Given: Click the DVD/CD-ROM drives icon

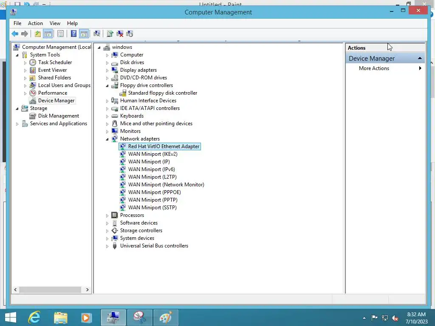Looking at the screenshot, I should point(115,78).
